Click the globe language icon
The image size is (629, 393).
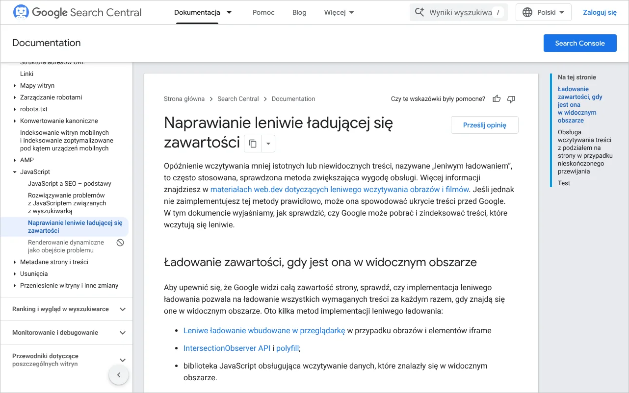pyautogui.click(x=527, y=12)
